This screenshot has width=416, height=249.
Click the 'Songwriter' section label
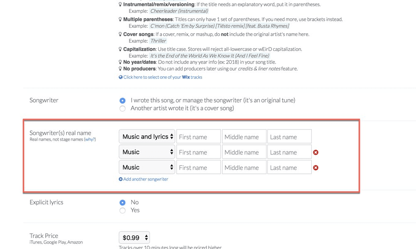click(44, 100)
